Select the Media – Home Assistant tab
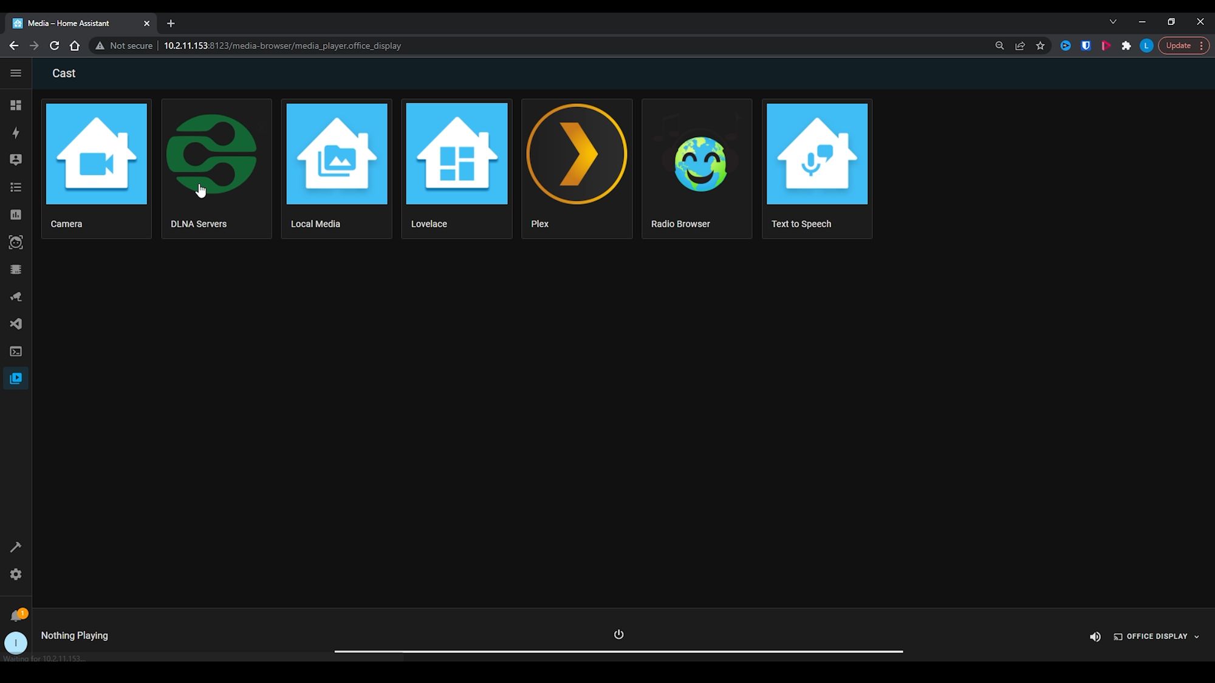 (x=80, y=23)
